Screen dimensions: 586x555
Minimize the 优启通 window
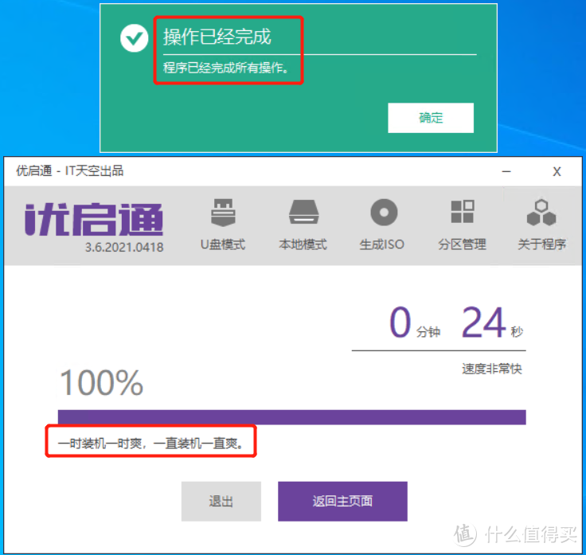pos(506,171)
